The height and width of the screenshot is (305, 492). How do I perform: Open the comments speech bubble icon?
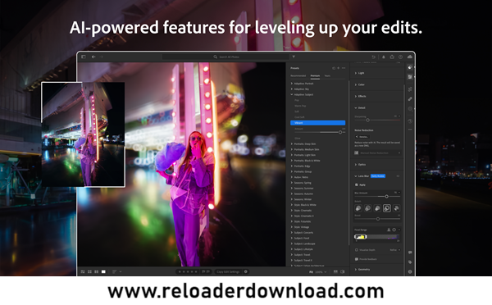pos(410,253)
